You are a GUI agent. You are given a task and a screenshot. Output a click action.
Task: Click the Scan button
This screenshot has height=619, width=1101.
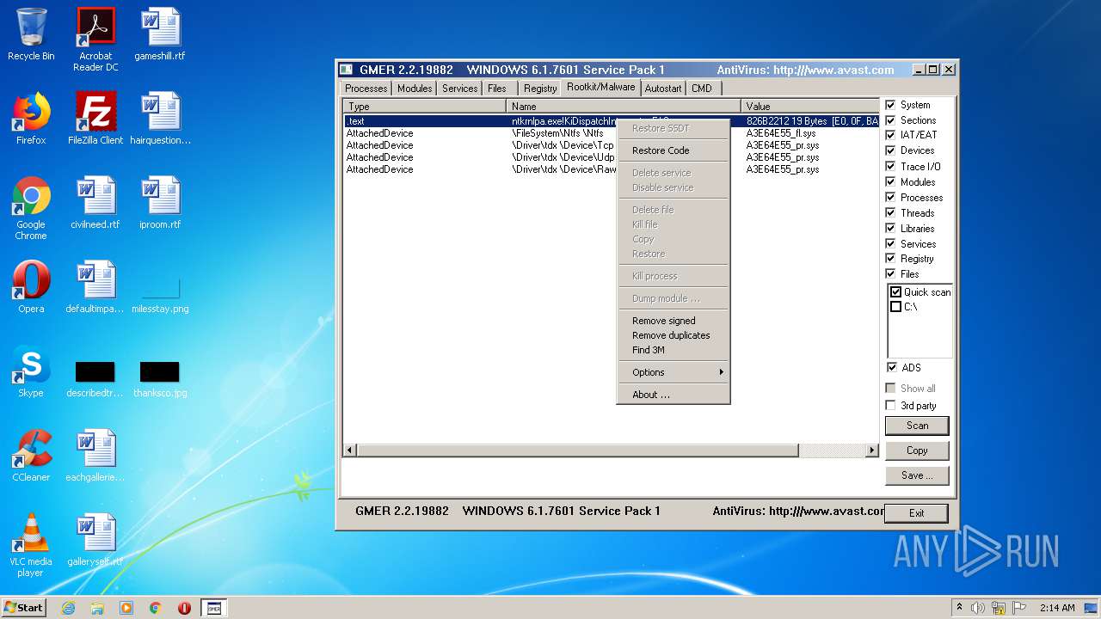tap(917, 426)
